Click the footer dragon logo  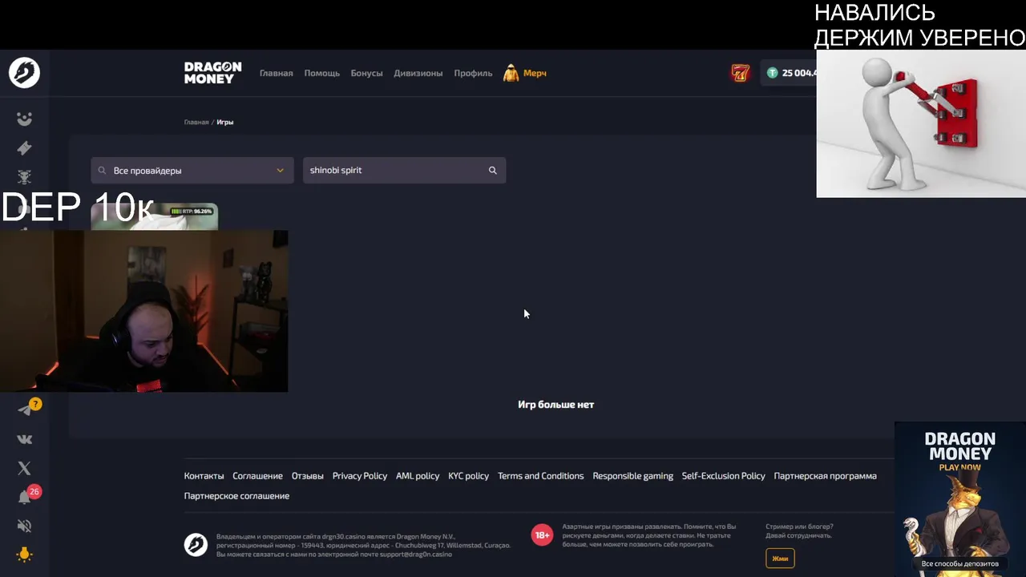coord(196,545)
